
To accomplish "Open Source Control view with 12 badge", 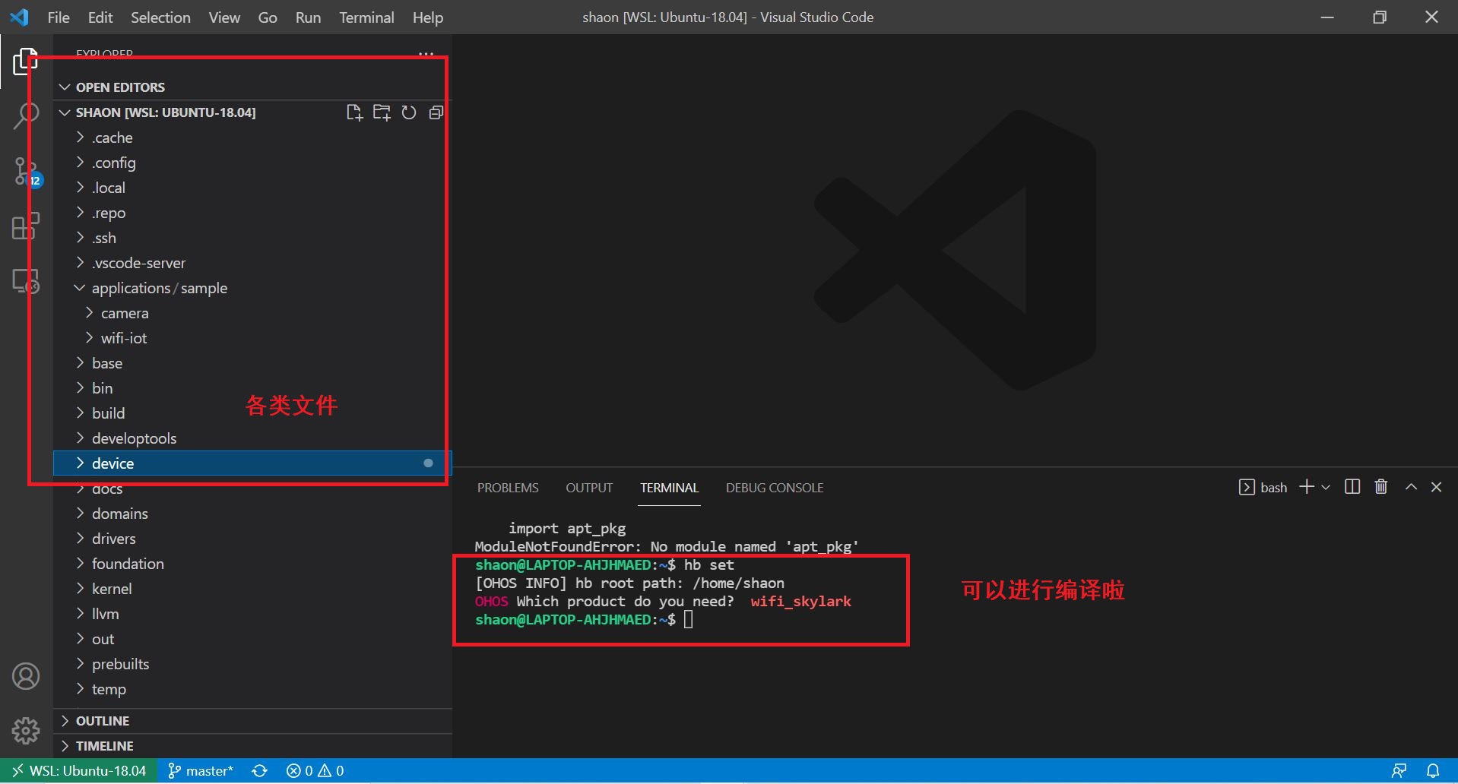I will coord(27,172).
